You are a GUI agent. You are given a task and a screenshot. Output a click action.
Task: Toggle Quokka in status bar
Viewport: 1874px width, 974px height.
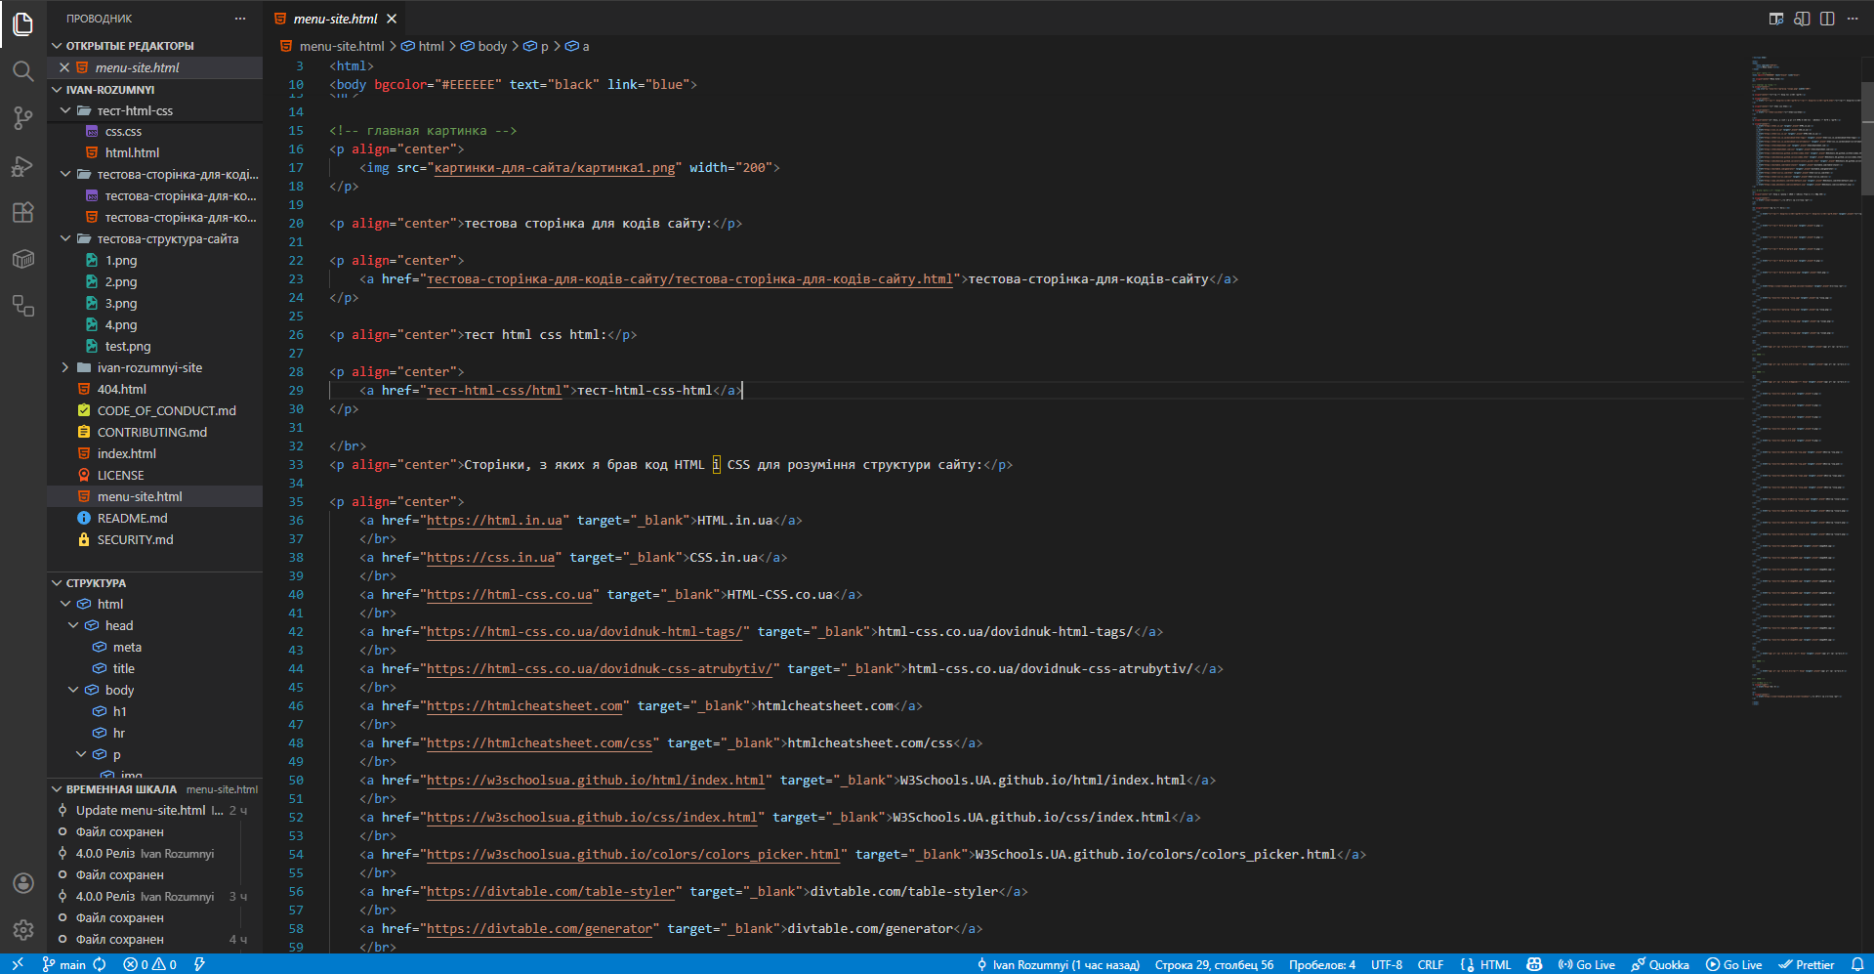pos(1660,964)
